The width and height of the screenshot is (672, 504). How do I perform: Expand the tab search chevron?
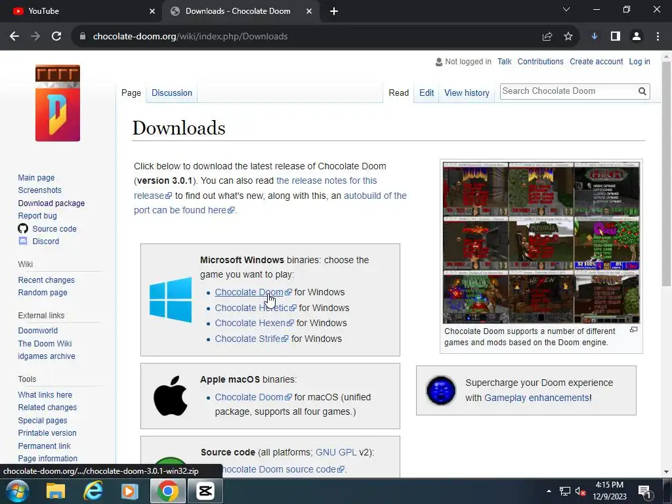coord(566,9)
